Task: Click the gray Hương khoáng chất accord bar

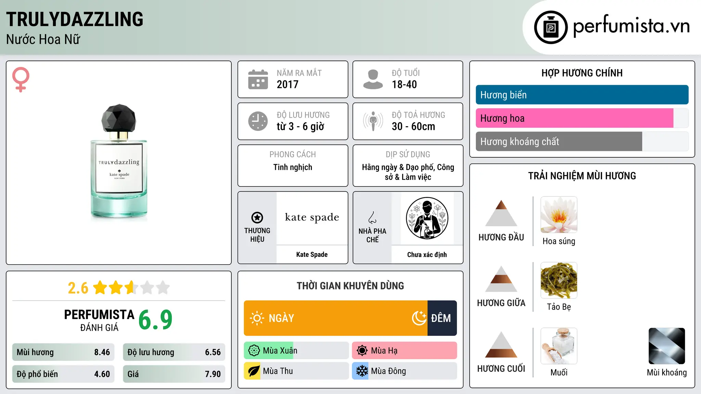Action: click(x=559, y=141)
